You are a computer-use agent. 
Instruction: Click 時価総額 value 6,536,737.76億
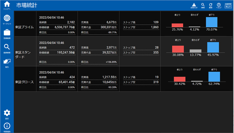tap(65, 27)
